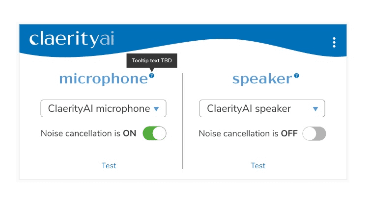The image size is (372, 208).
Task: Click the "Noise cancellation is OFF" label
Action: point(248,133)
